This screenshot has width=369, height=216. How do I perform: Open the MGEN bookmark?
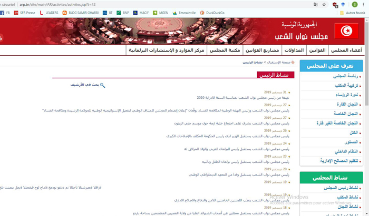click(x=161, y=13)
